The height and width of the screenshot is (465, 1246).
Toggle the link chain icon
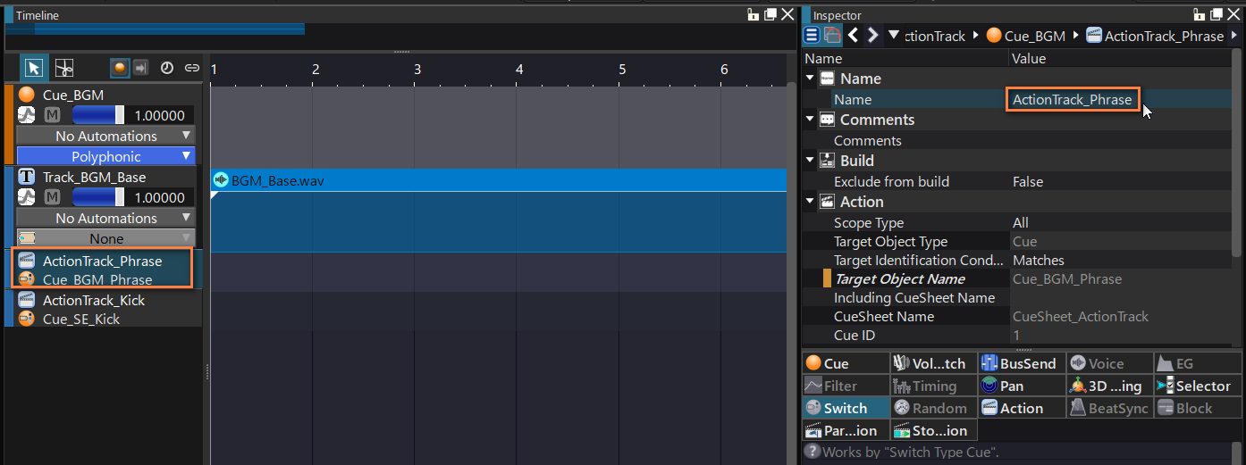coord(191,68)
